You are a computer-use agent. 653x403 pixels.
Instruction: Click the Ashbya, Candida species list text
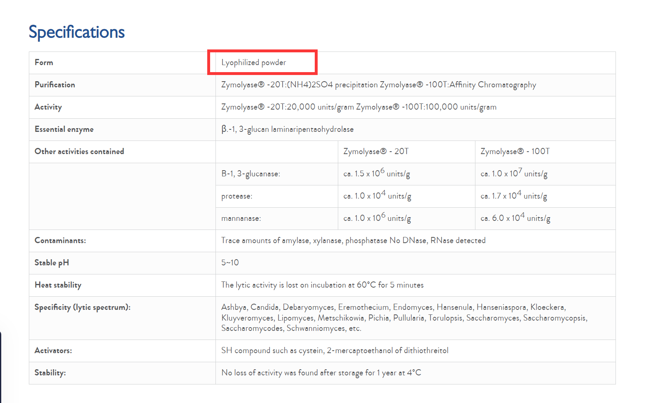pyautogui.click(x=404, y=318)
